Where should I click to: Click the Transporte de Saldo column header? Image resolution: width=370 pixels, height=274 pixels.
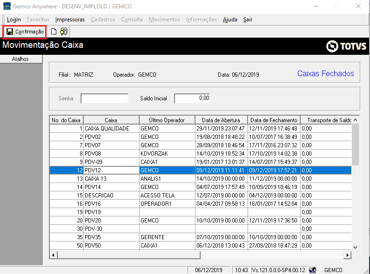(x=326, y=120)
